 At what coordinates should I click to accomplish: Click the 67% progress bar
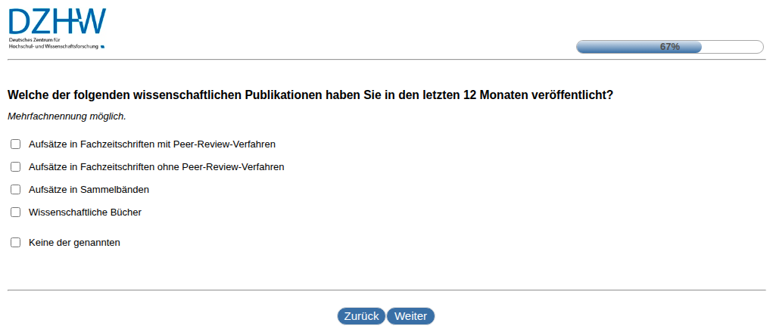pos(670,47)
